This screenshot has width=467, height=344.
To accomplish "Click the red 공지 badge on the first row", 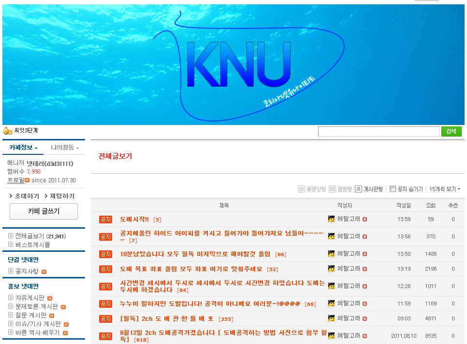I will pos(105,218).
